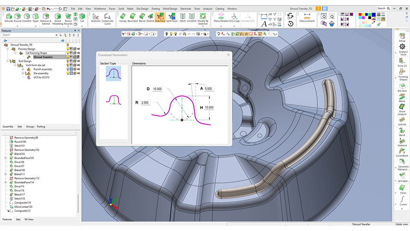Toggle Shroud Transfer row light bulb
410x231 pixels.
[68, 57]
